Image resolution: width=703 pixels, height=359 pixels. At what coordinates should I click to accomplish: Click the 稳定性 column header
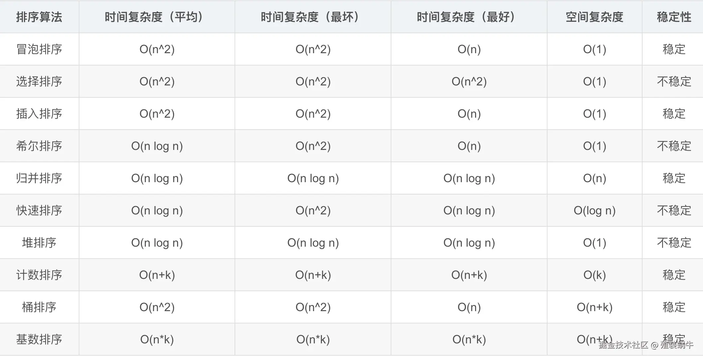(674, 17)
